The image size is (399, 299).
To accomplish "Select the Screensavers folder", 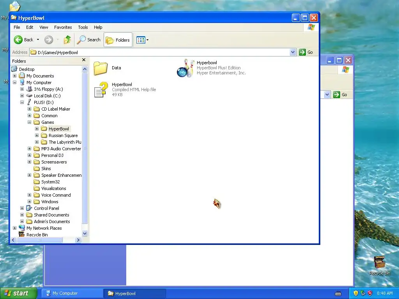I will pos(54,162).
